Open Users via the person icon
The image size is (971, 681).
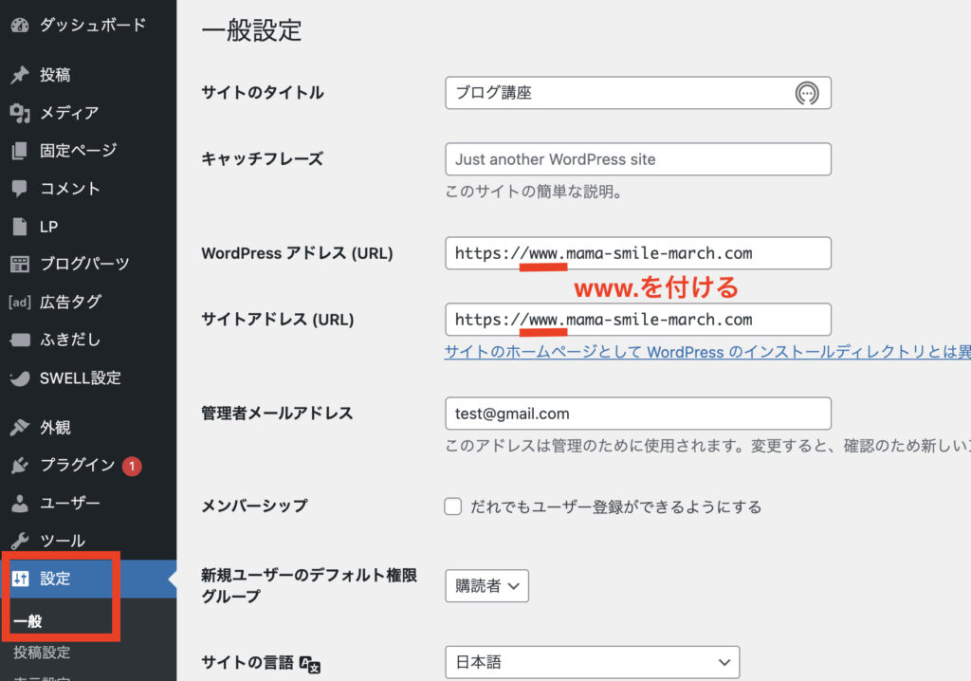click(20, 504)
